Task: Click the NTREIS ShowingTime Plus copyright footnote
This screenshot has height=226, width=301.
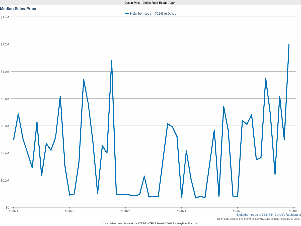Action: pyautogui.click(x=150, y=223)
